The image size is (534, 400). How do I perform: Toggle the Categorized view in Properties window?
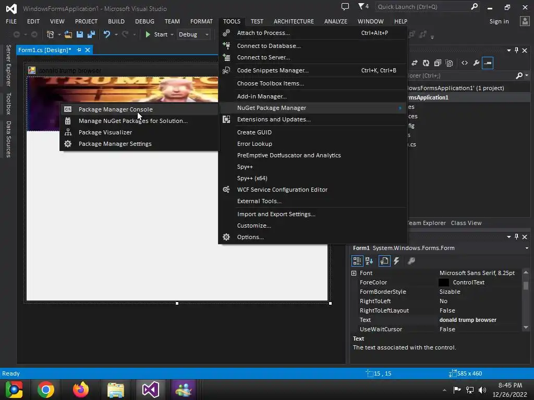point(357,261)
